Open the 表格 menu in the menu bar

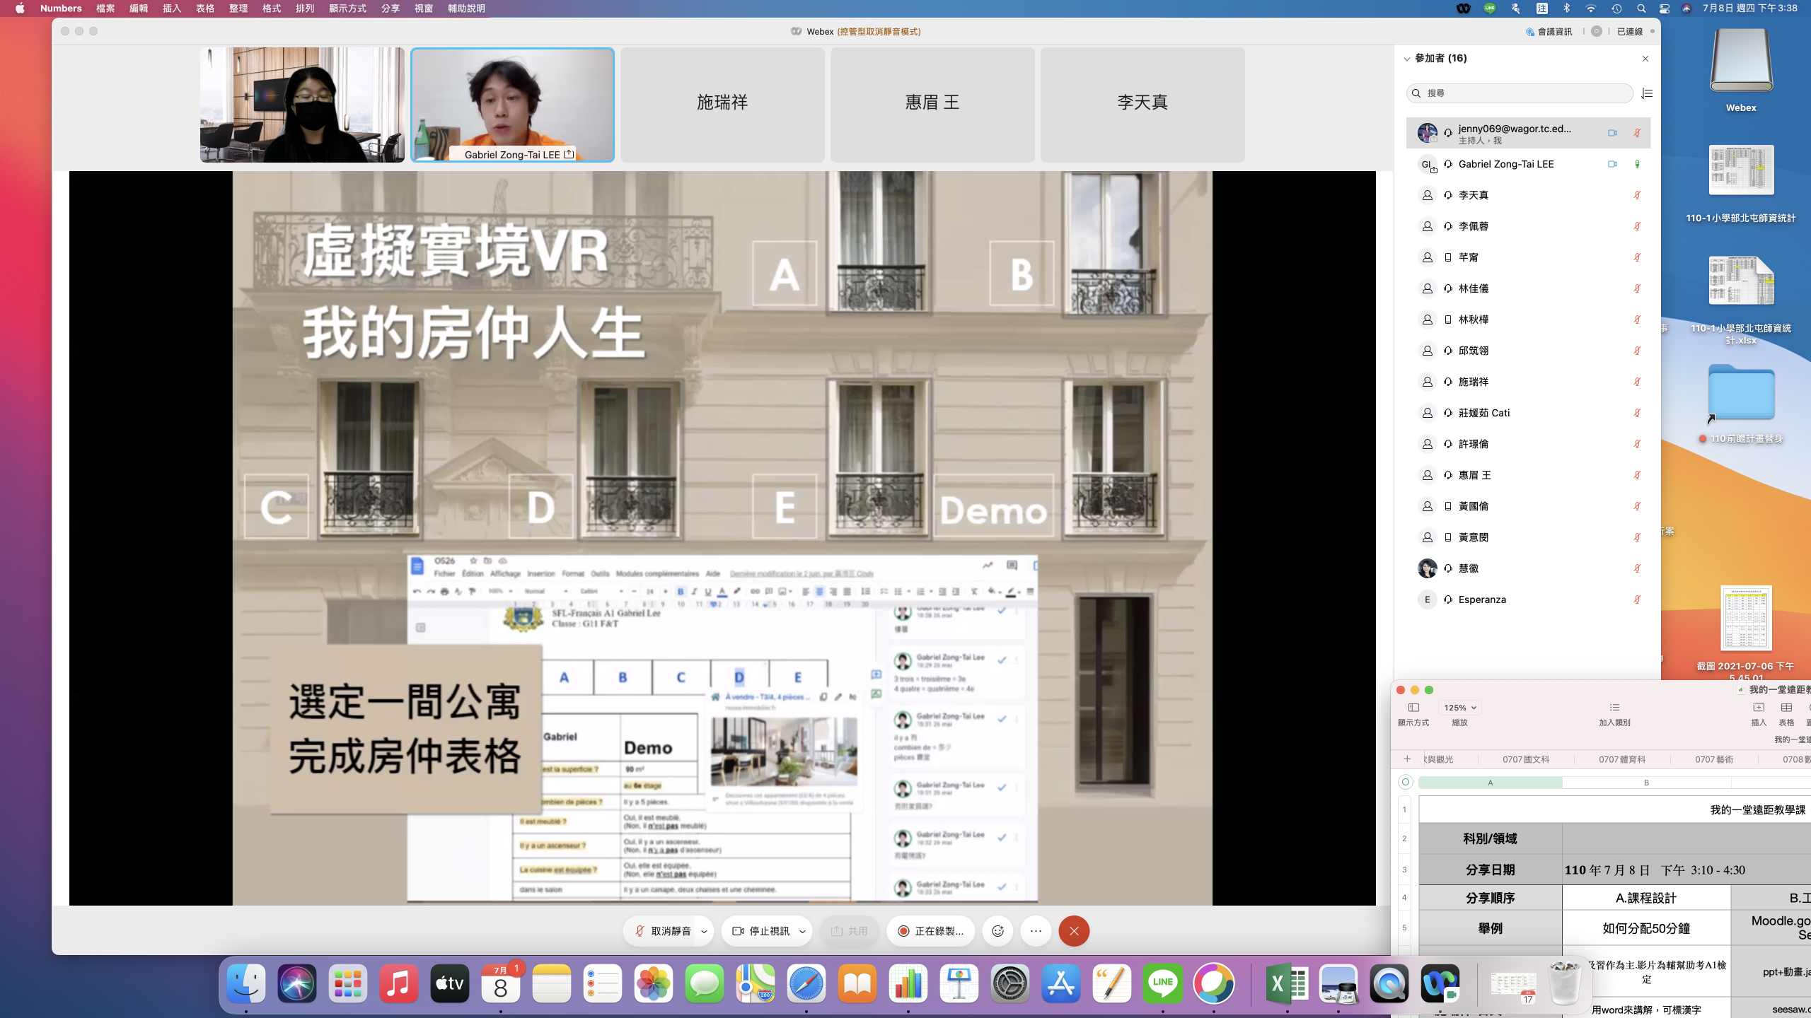click(205, 8)
